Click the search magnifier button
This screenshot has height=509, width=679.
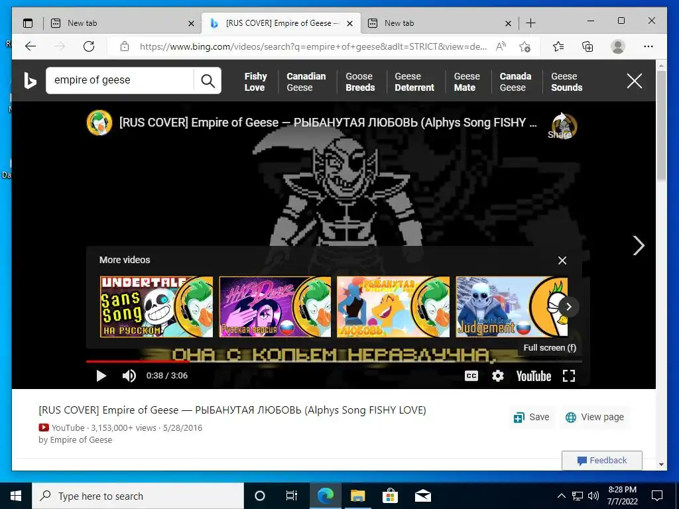pos(208,80)
